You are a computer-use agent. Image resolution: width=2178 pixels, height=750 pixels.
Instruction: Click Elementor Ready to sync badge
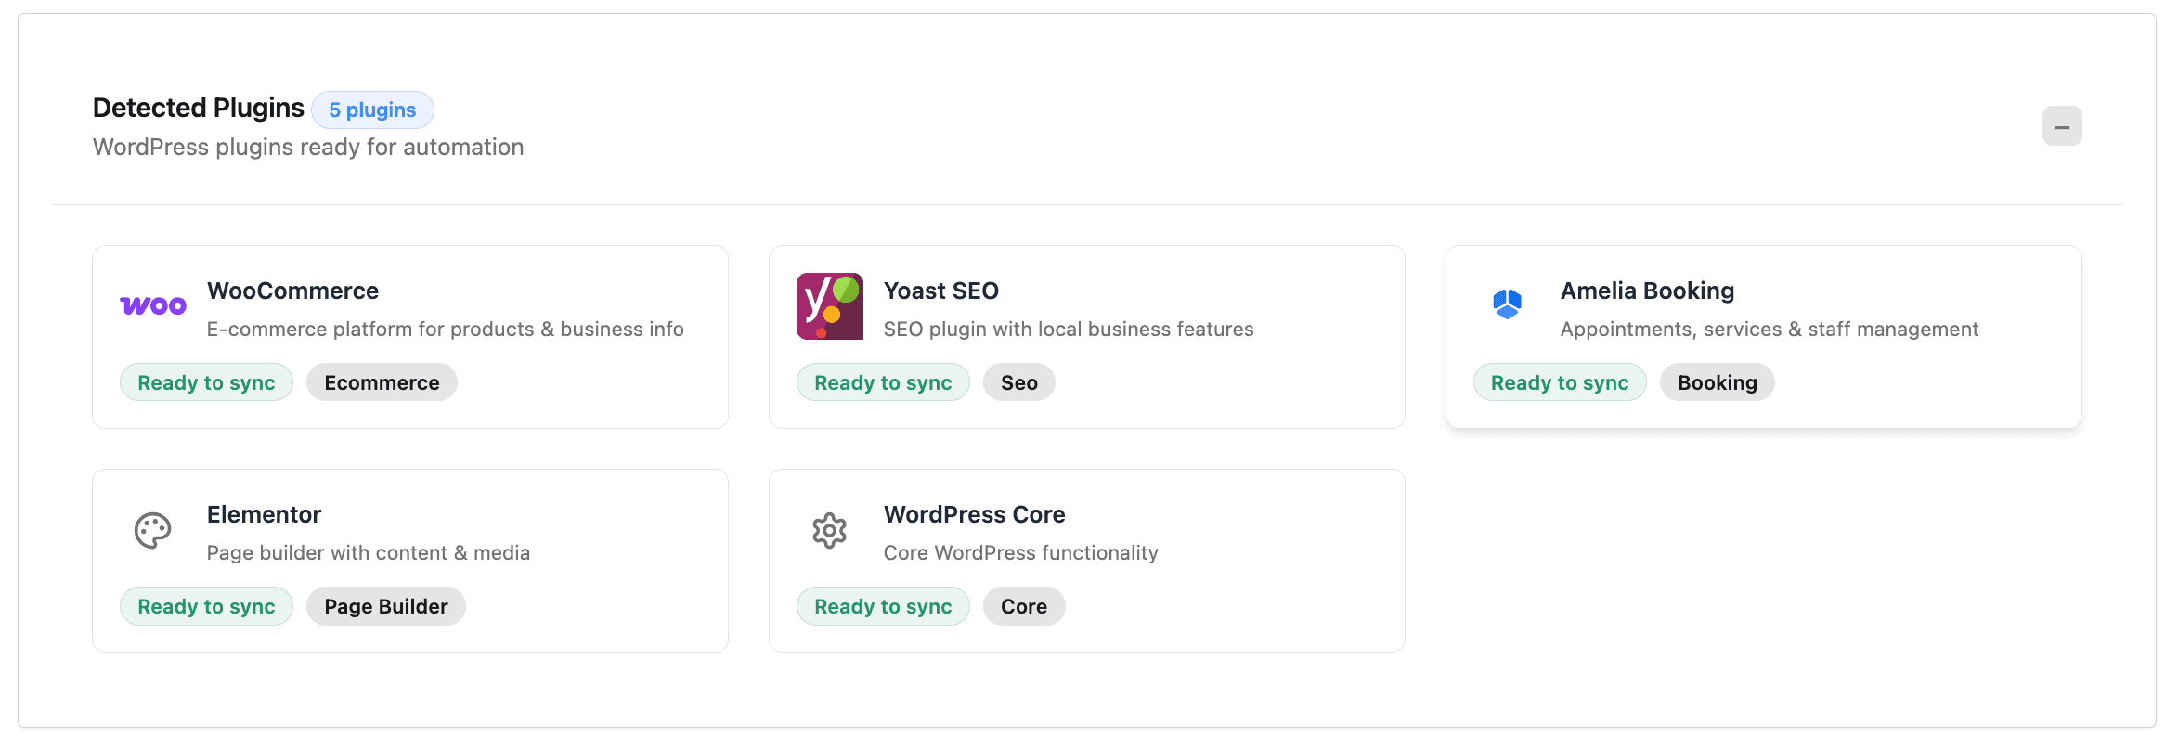(206, 606)
